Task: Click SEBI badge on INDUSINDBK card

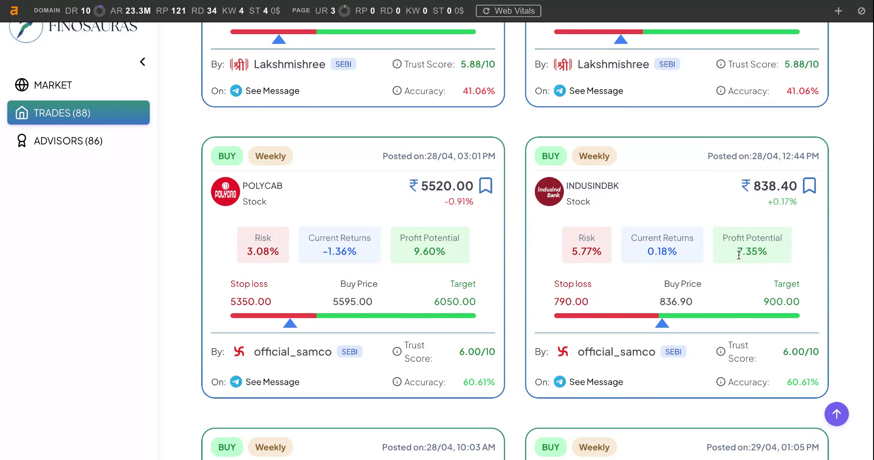Action: click(x=673, y=352)
